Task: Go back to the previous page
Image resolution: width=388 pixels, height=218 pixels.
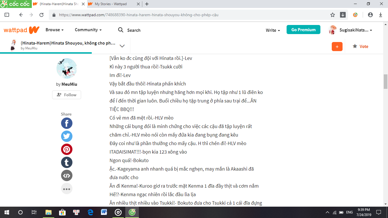Action: 21,15
